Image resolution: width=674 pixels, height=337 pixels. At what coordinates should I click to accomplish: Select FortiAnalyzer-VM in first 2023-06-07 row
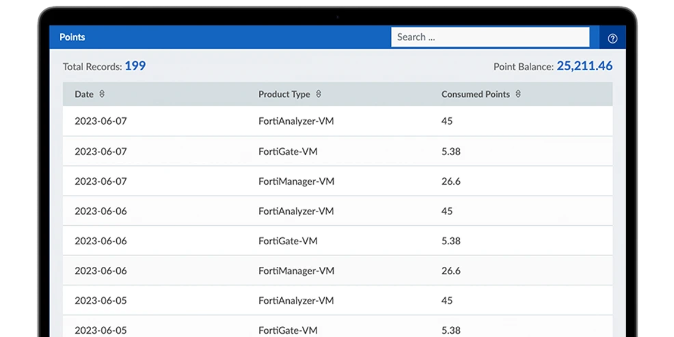click(296, 121)
